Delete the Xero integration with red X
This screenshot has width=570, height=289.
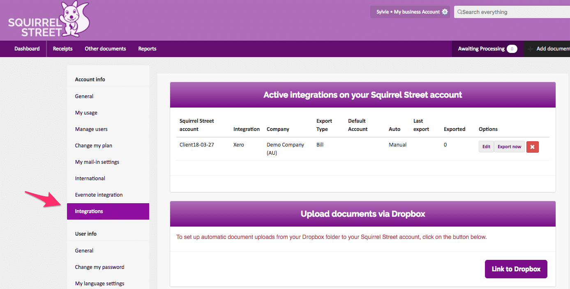pyautogui.click(x=532, y=147)
